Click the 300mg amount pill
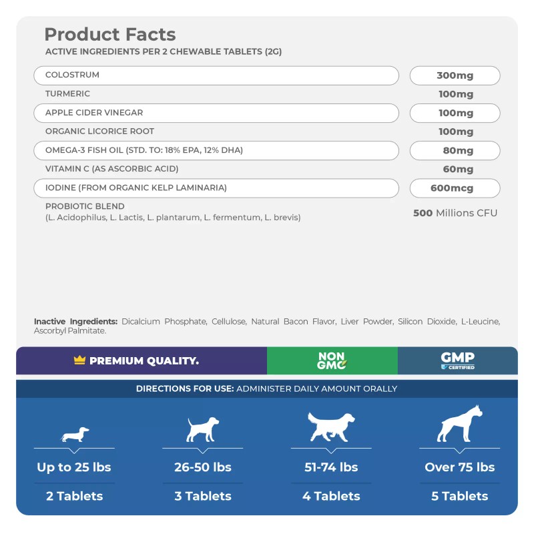 pos(455,75)
